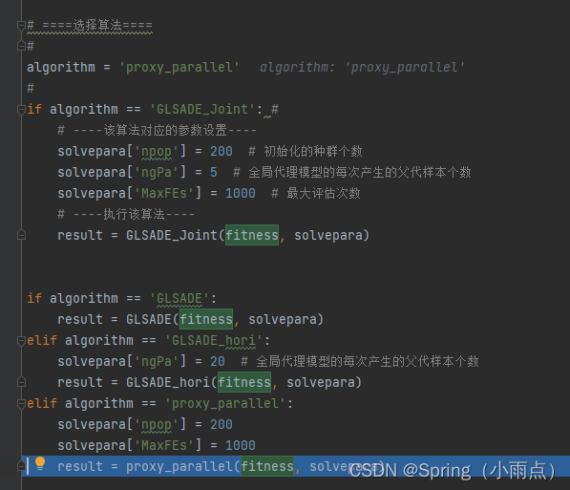Click the comment '----执行该算法----'

point(126,214)
